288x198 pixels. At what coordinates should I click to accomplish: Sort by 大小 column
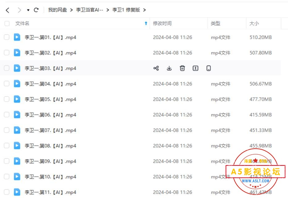[x=254, y=23]
